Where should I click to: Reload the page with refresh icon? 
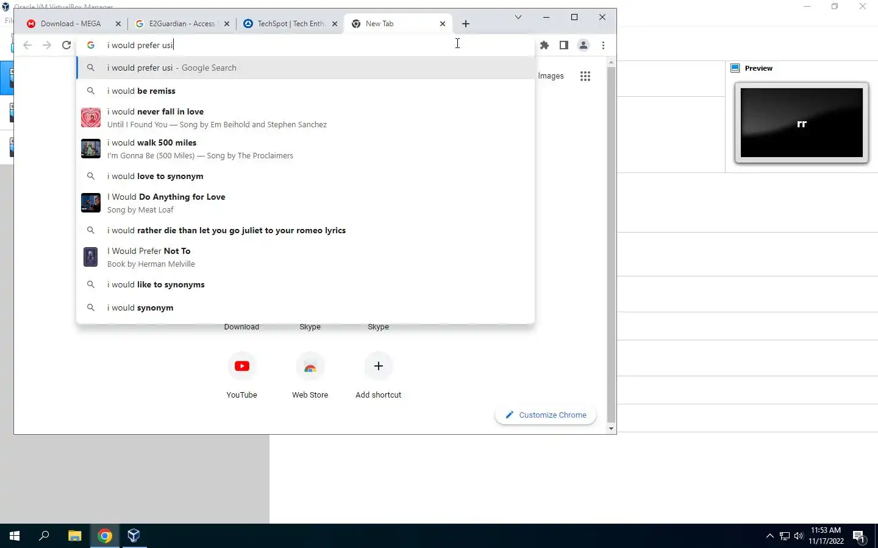click(66, 45)
